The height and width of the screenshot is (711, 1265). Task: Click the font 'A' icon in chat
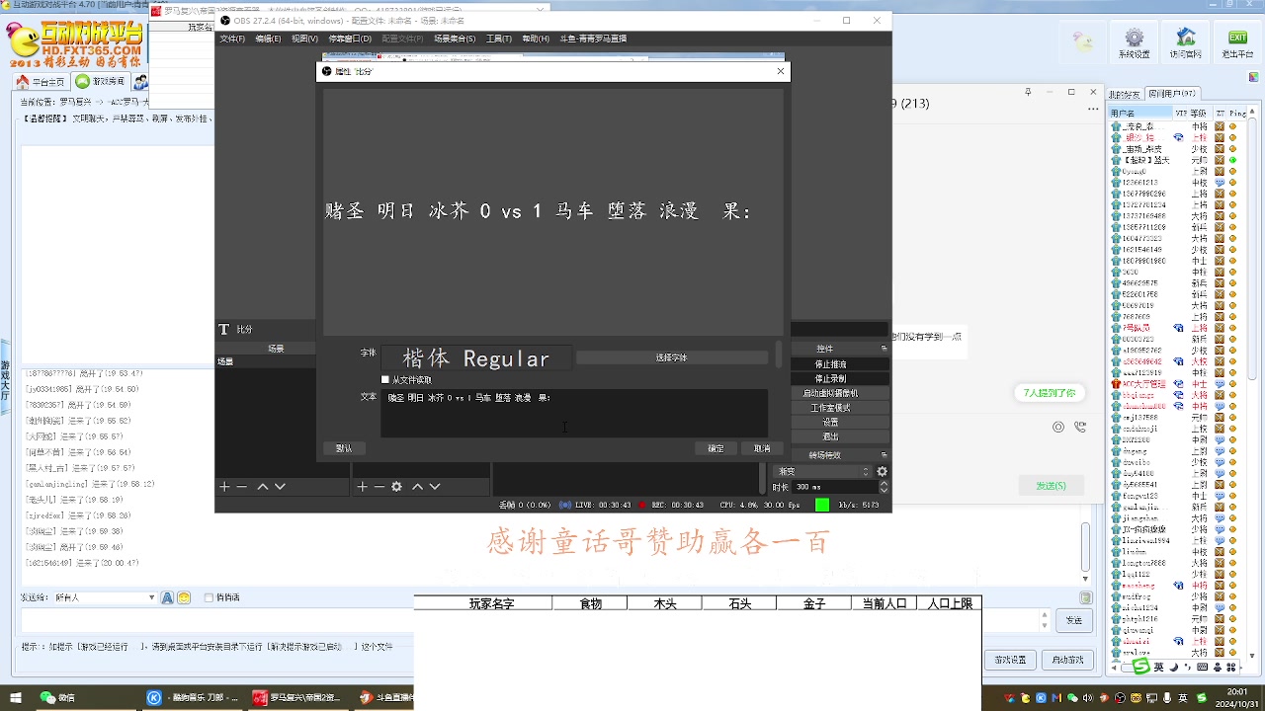coord(167,597)
